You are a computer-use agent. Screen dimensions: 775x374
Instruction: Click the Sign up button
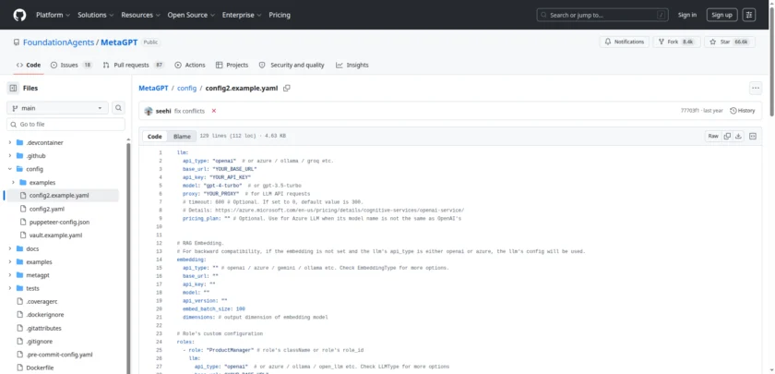(721, 15)
